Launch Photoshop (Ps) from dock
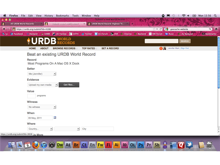This screenshot has width=220, height=165. (x=141, y=145)
